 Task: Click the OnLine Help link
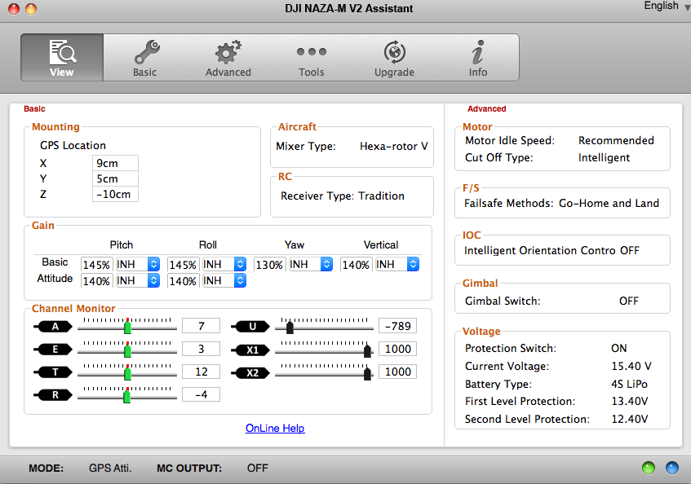[x=275, y=428]
